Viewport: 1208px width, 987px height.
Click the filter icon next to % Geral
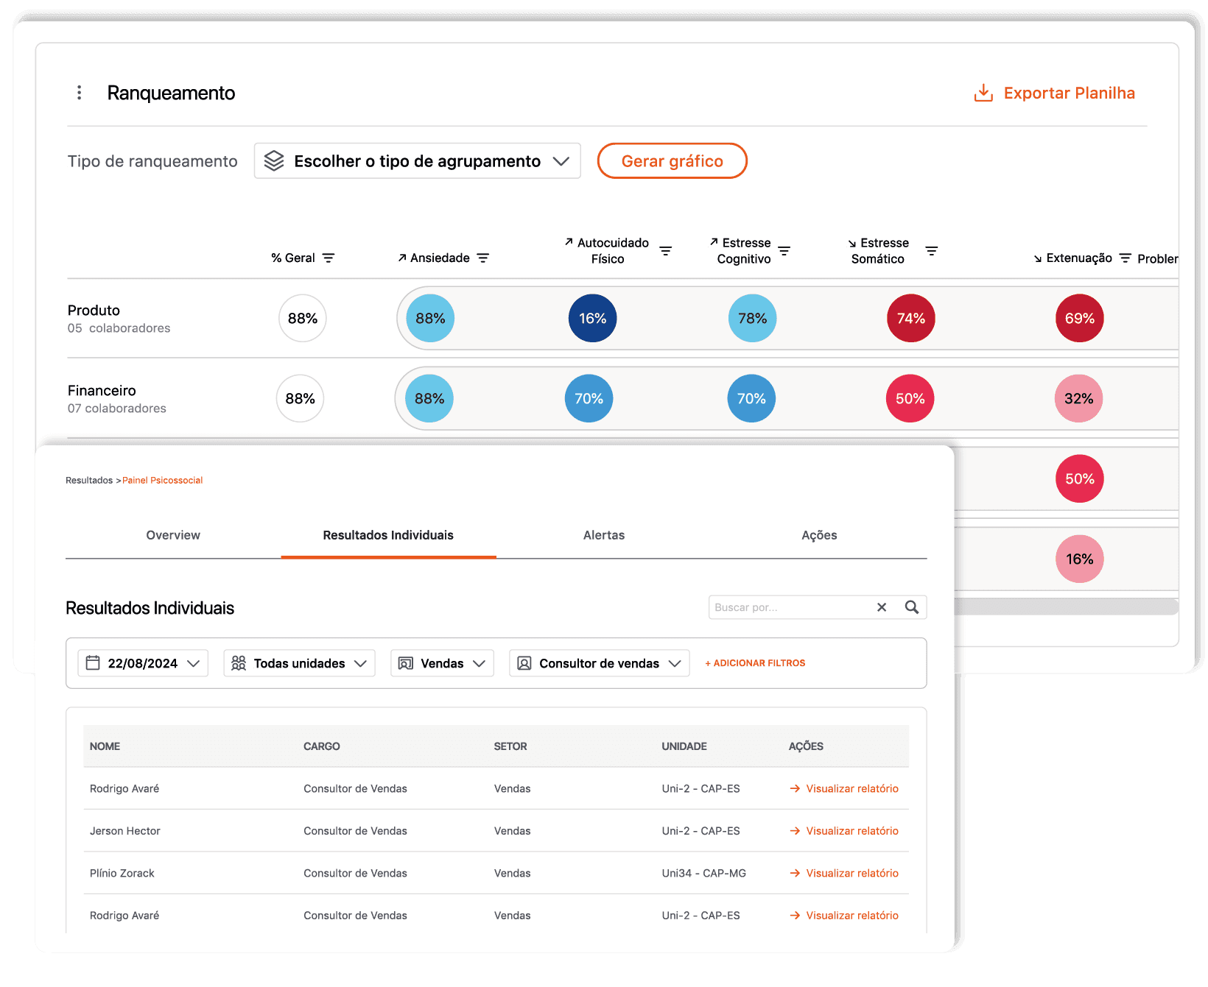pyautogui.click(x=329, y=258)
